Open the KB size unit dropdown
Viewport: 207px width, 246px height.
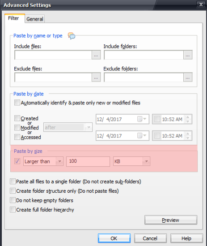coord(131,161)
